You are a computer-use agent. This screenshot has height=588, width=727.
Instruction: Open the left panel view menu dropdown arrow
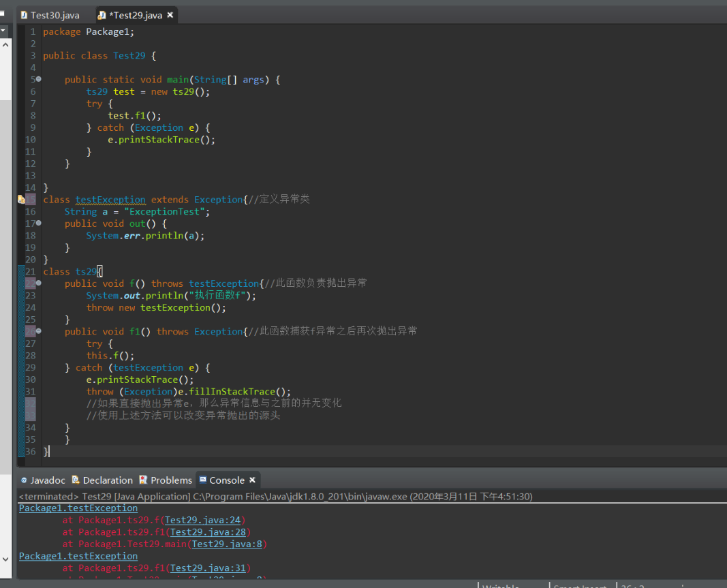(3, 31)
